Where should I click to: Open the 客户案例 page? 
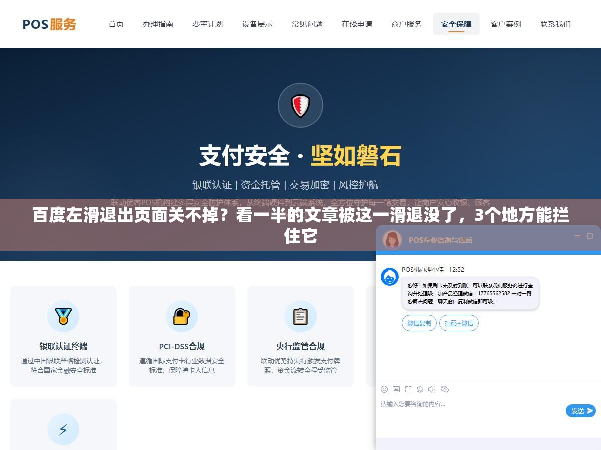click(506, 24)
